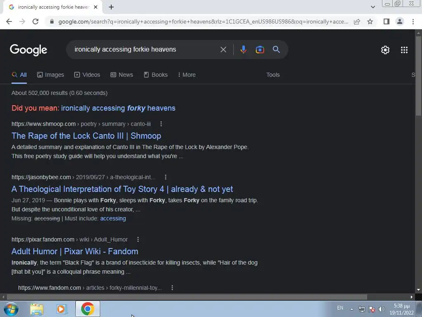Image resolution: width=422 pixels, height=317 pixels.
Task: Open the Chrome three-dot menu
Action: 413,21
